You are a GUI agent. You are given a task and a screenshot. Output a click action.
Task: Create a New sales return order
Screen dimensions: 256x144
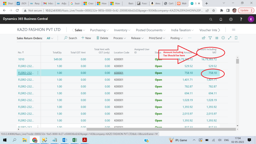(x=86, y=38)
